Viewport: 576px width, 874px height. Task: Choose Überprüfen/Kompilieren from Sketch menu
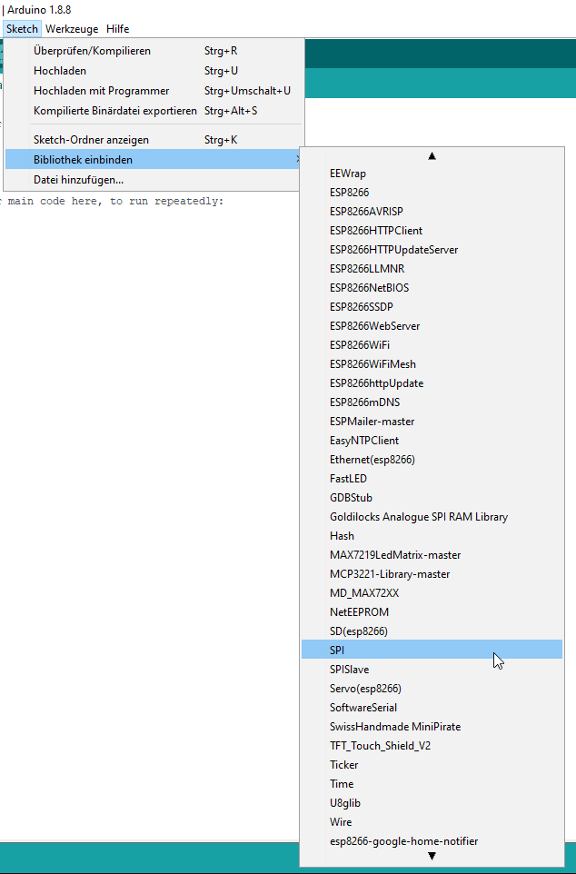[154, 51]
